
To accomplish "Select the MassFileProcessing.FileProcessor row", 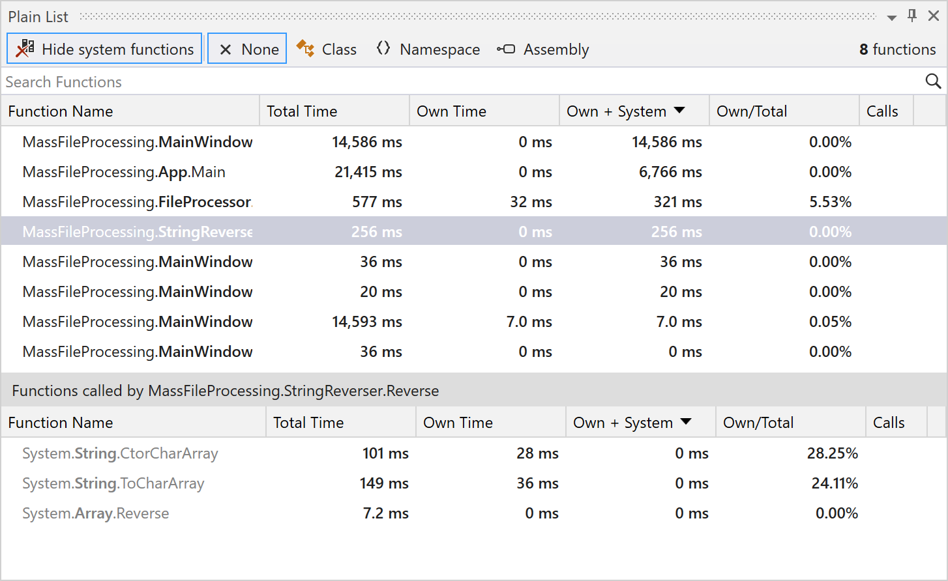I will 137,202.
